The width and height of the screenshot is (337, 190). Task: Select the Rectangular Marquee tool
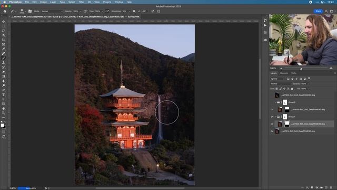[x=4, y=26]
